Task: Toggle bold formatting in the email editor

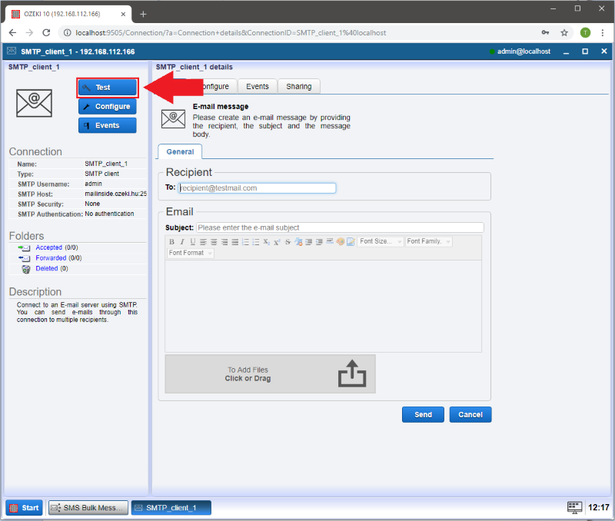Action: point(171,242)
